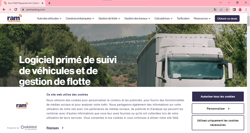Expand Caméras embarquées dropdown
The image size is (250, 133).
tap(80, 19)
